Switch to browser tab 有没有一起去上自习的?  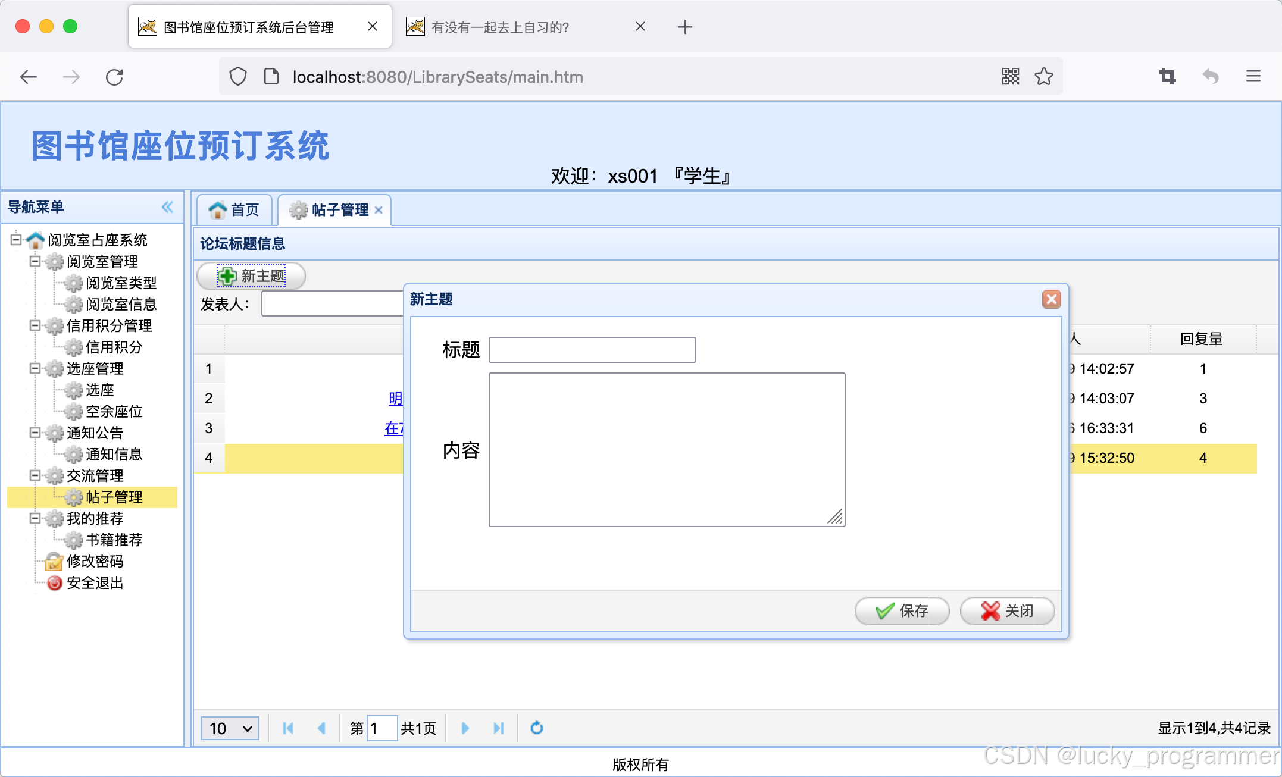point(500,27)
